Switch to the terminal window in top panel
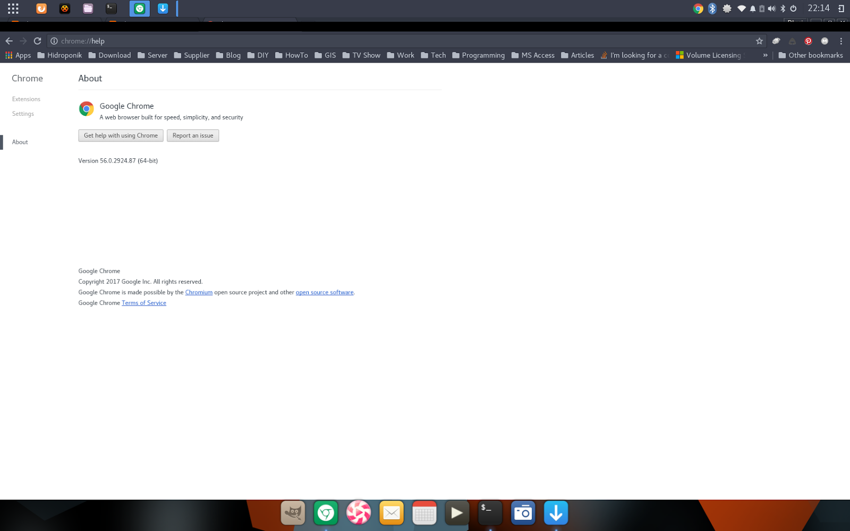The image size is (850, 531). tap(111, 8)
